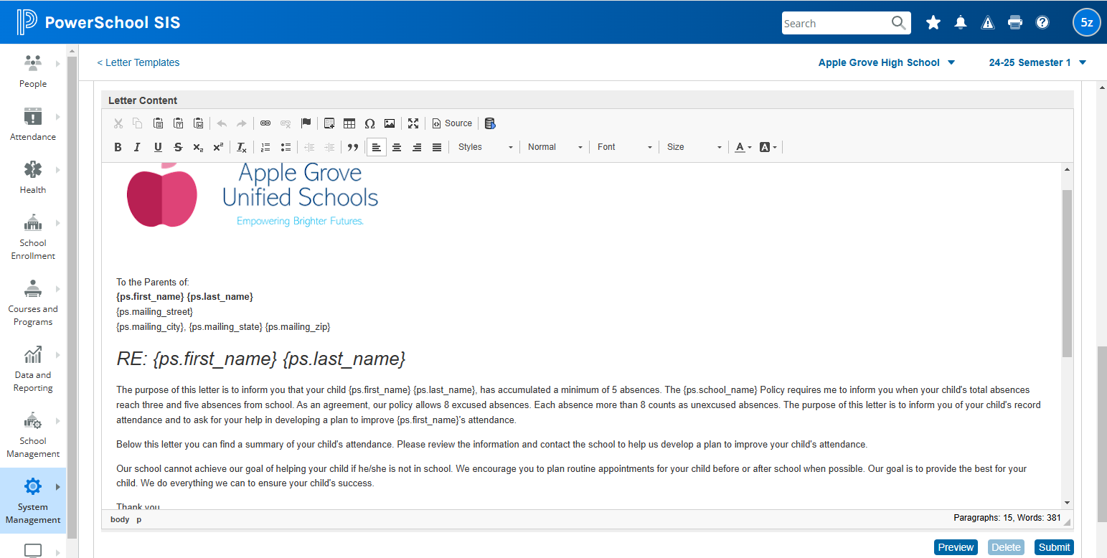The height and width of the screenshot is (558, 1107).
Task: Click Paste as plain text icon
Action: 178,123
